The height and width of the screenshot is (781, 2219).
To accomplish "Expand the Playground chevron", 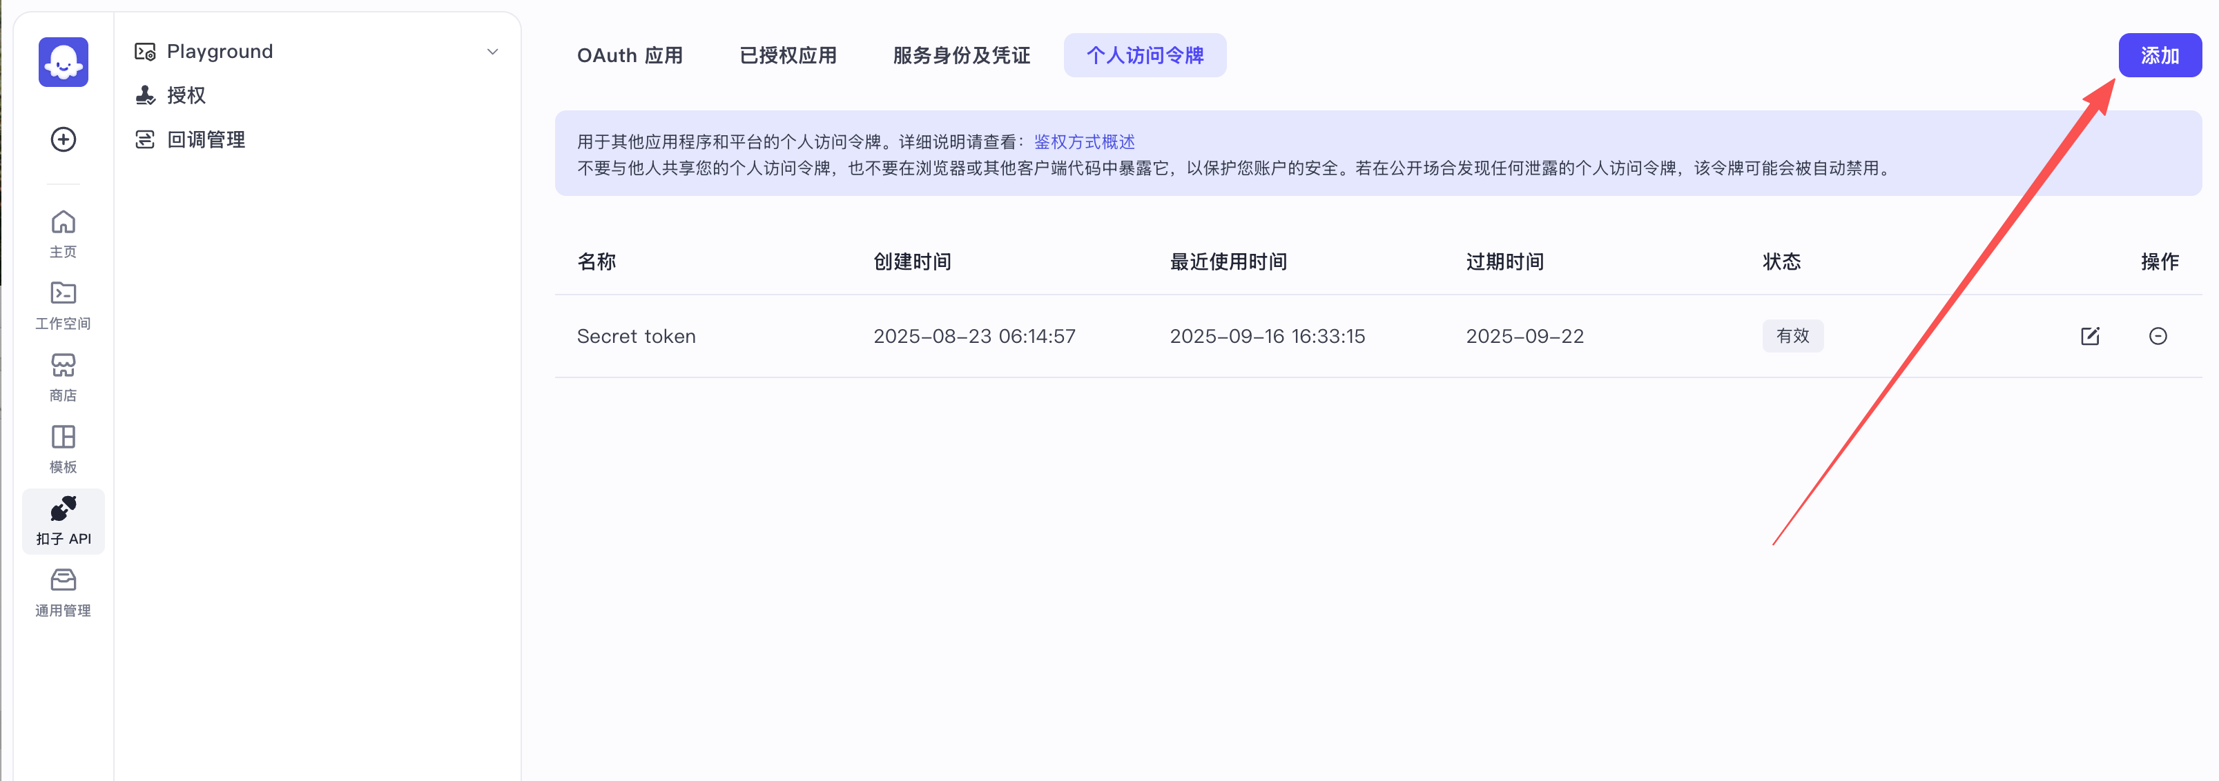I will click(493, 52).
